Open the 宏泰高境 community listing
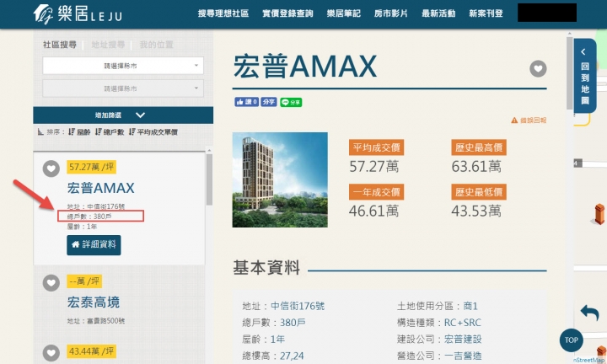Viewport: 607px width, 364px height. 94,302
